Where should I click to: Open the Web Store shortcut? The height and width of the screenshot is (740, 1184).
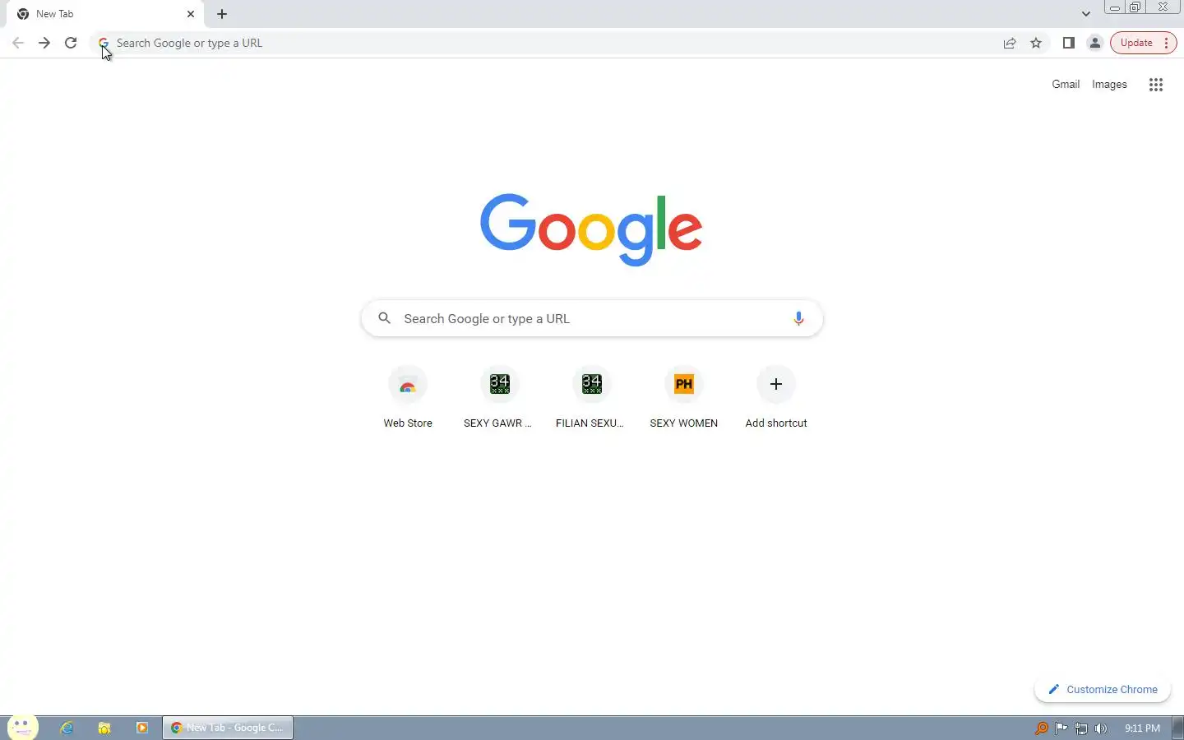[408, 398]
